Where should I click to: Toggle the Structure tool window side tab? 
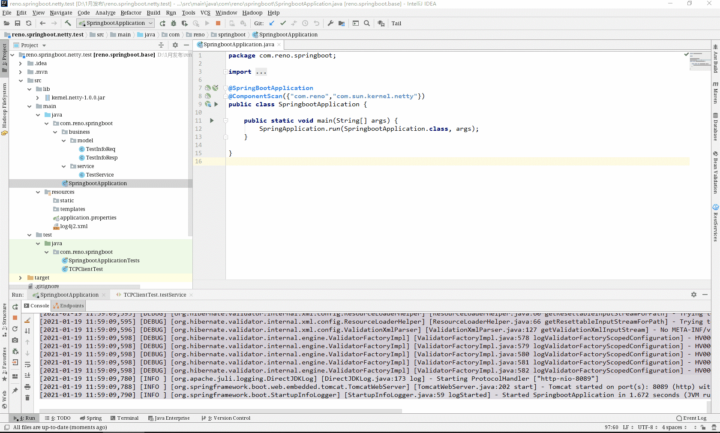coord(4,320)
